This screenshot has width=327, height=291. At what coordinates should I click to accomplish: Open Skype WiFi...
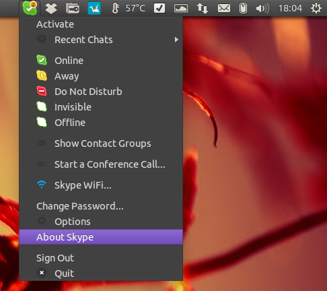coord(101,185)
